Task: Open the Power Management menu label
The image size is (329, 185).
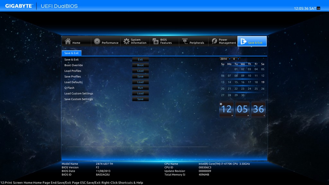Action: tap(227, 41)
